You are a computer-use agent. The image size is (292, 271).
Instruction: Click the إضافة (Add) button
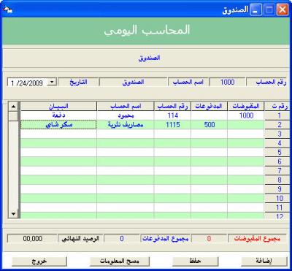click(264, 262)
